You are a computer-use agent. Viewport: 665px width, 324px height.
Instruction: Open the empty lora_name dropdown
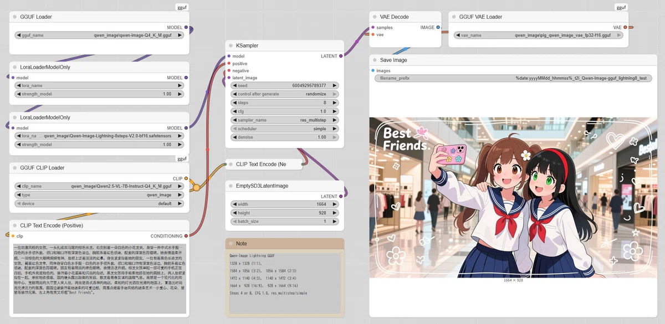click(99, 86)
